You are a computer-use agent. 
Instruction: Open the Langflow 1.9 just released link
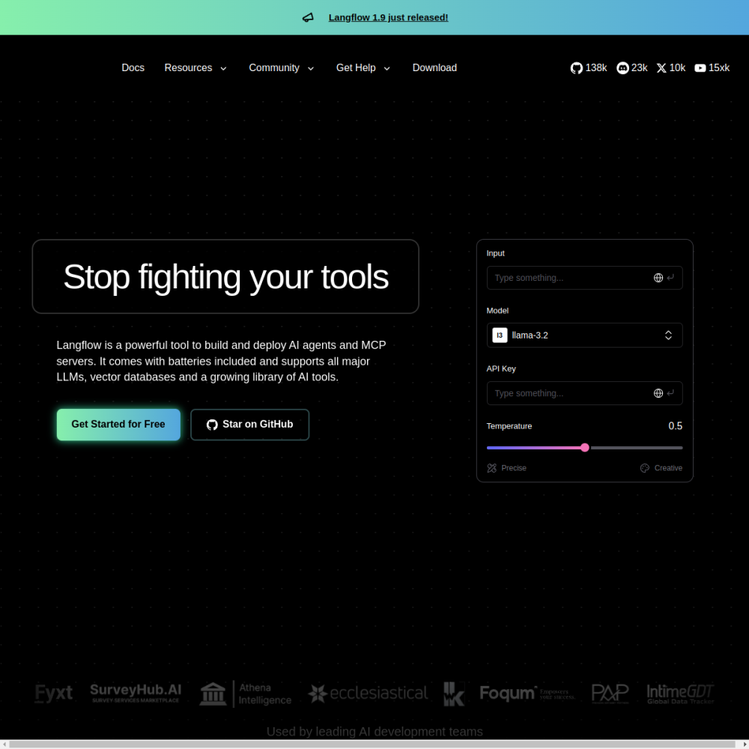pyautogui.click(x=388, y=18)
